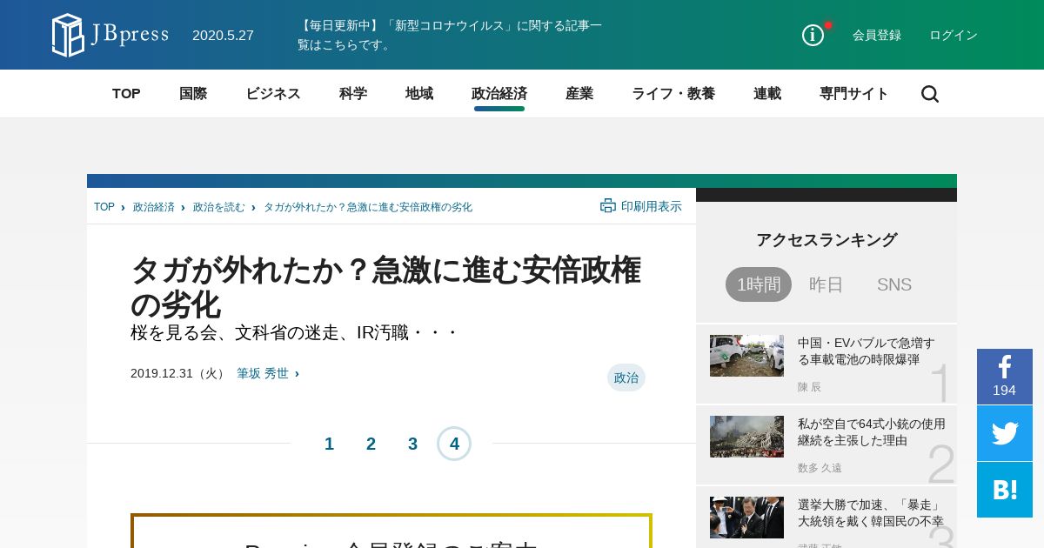Click the article title breadcrumb link
Viewport: 1044px width, 548px height.
point(368,207)
